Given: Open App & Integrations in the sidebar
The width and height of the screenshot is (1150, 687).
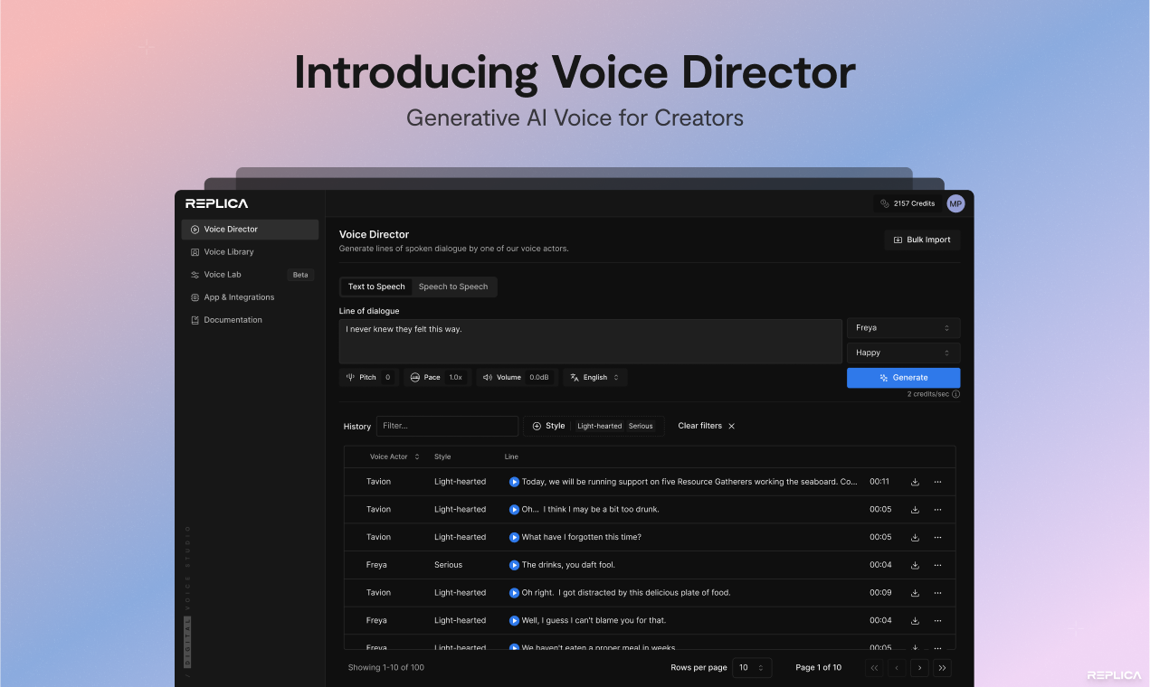Looking at the screenshot, I should [250, 297].
